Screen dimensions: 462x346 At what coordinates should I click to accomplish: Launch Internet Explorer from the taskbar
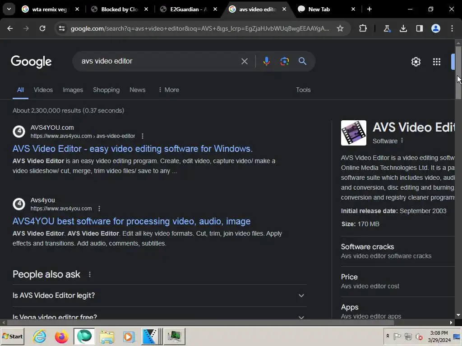(x=40, y=336)
